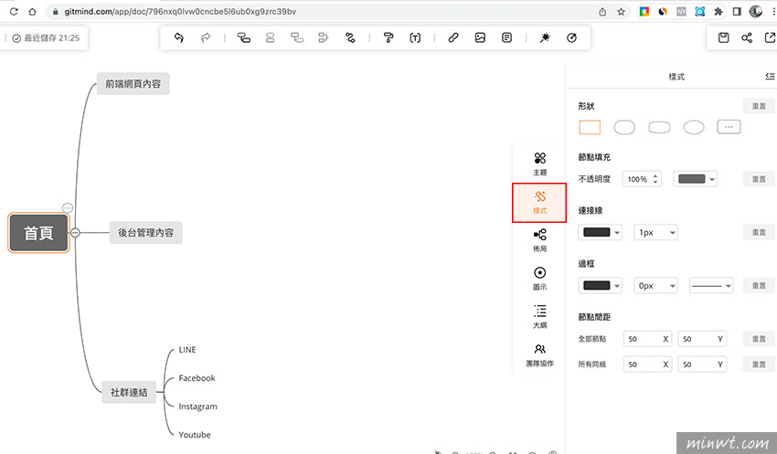
Task: Reset the 全部節點 spacing
Action: (x=759, y=339)
